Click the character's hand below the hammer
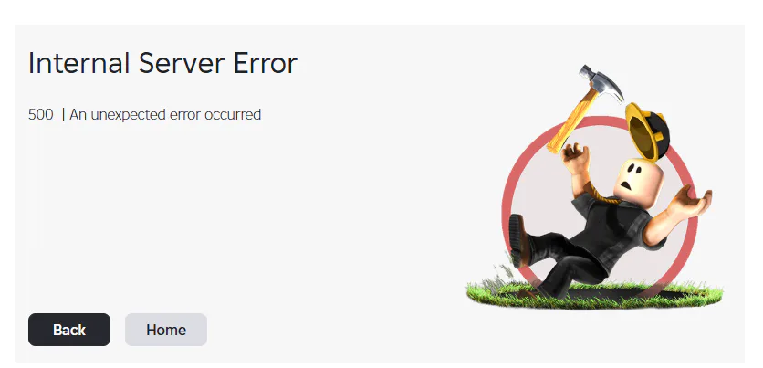This screenshot has height=368, width=763. coord(574,159)
